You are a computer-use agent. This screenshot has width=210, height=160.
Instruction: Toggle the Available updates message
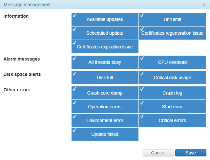click(x=105, y=19)
